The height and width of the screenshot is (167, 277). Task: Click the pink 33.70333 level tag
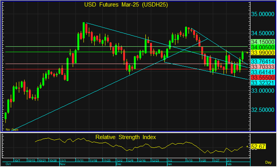pos(263,67)
